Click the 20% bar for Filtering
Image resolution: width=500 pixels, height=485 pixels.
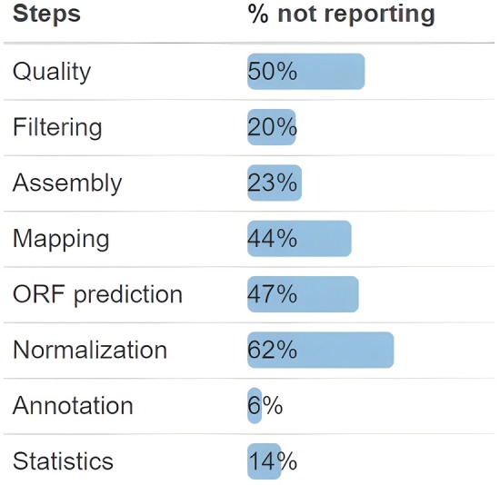point(272,127)
